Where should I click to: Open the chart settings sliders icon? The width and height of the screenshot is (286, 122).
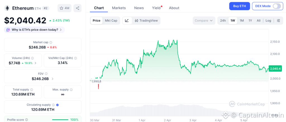[278, 21]
